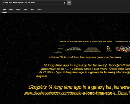Open Business Insider 'Google's A long time ago' result
Image resolution: width=130 pixels, height=104 pixels.
click(x=79, y=87)
